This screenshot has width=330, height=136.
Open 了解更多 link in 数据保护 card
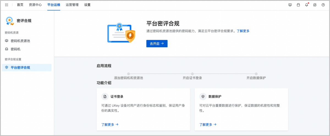tap(208, 124)
